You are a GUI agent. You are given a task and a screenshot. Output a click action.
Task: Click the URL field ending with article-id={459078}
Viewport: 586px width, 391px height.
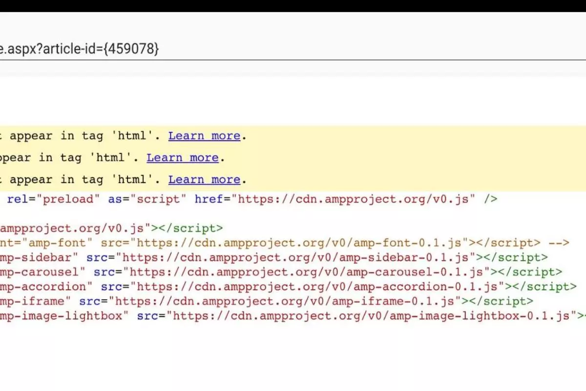(x=293, y=49)
